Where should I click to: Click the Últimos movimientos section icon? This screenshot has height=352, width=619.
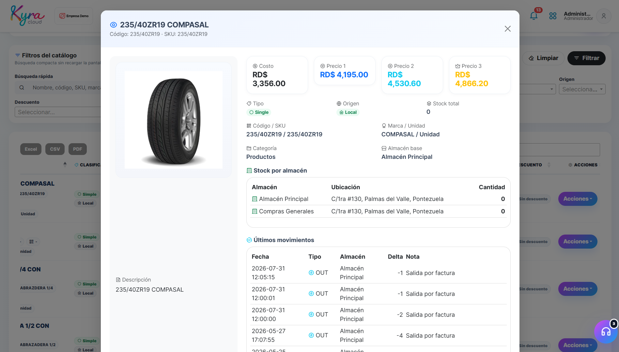(x=249, y=240)
